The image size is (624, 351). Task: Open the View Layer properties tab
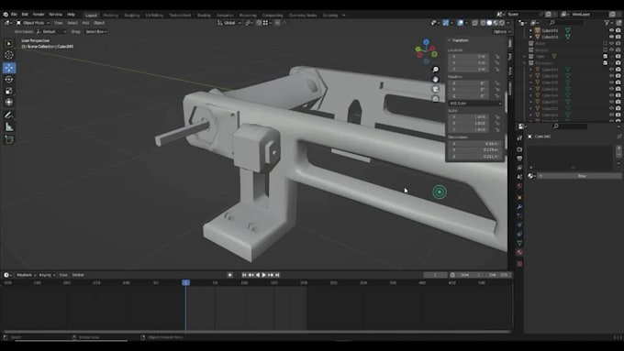click(519, 168)
